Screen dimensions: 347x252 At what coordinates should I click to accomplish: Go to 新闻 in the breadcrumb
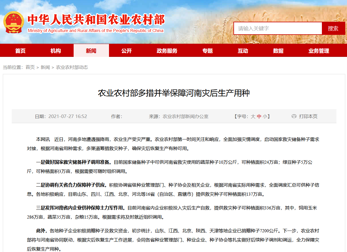point(45,67)
